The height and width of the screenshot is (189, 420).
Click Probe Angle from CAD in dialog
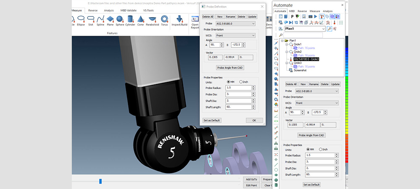coord(230,68)
